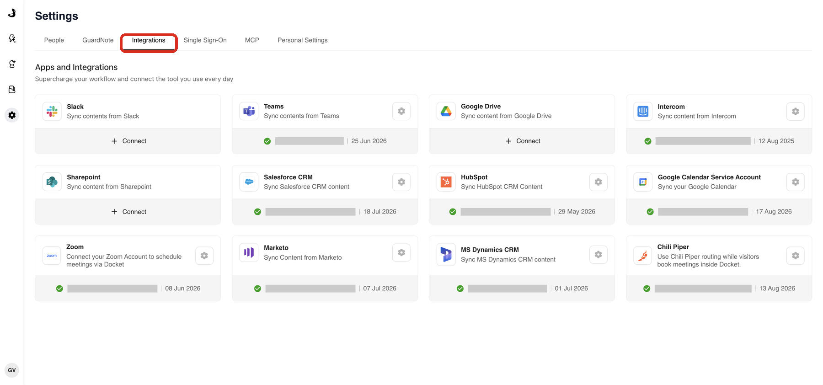Screen dimensions: 823x385
Task: Click the Salesforce cloud logo
Action: (x=249, y=182)
